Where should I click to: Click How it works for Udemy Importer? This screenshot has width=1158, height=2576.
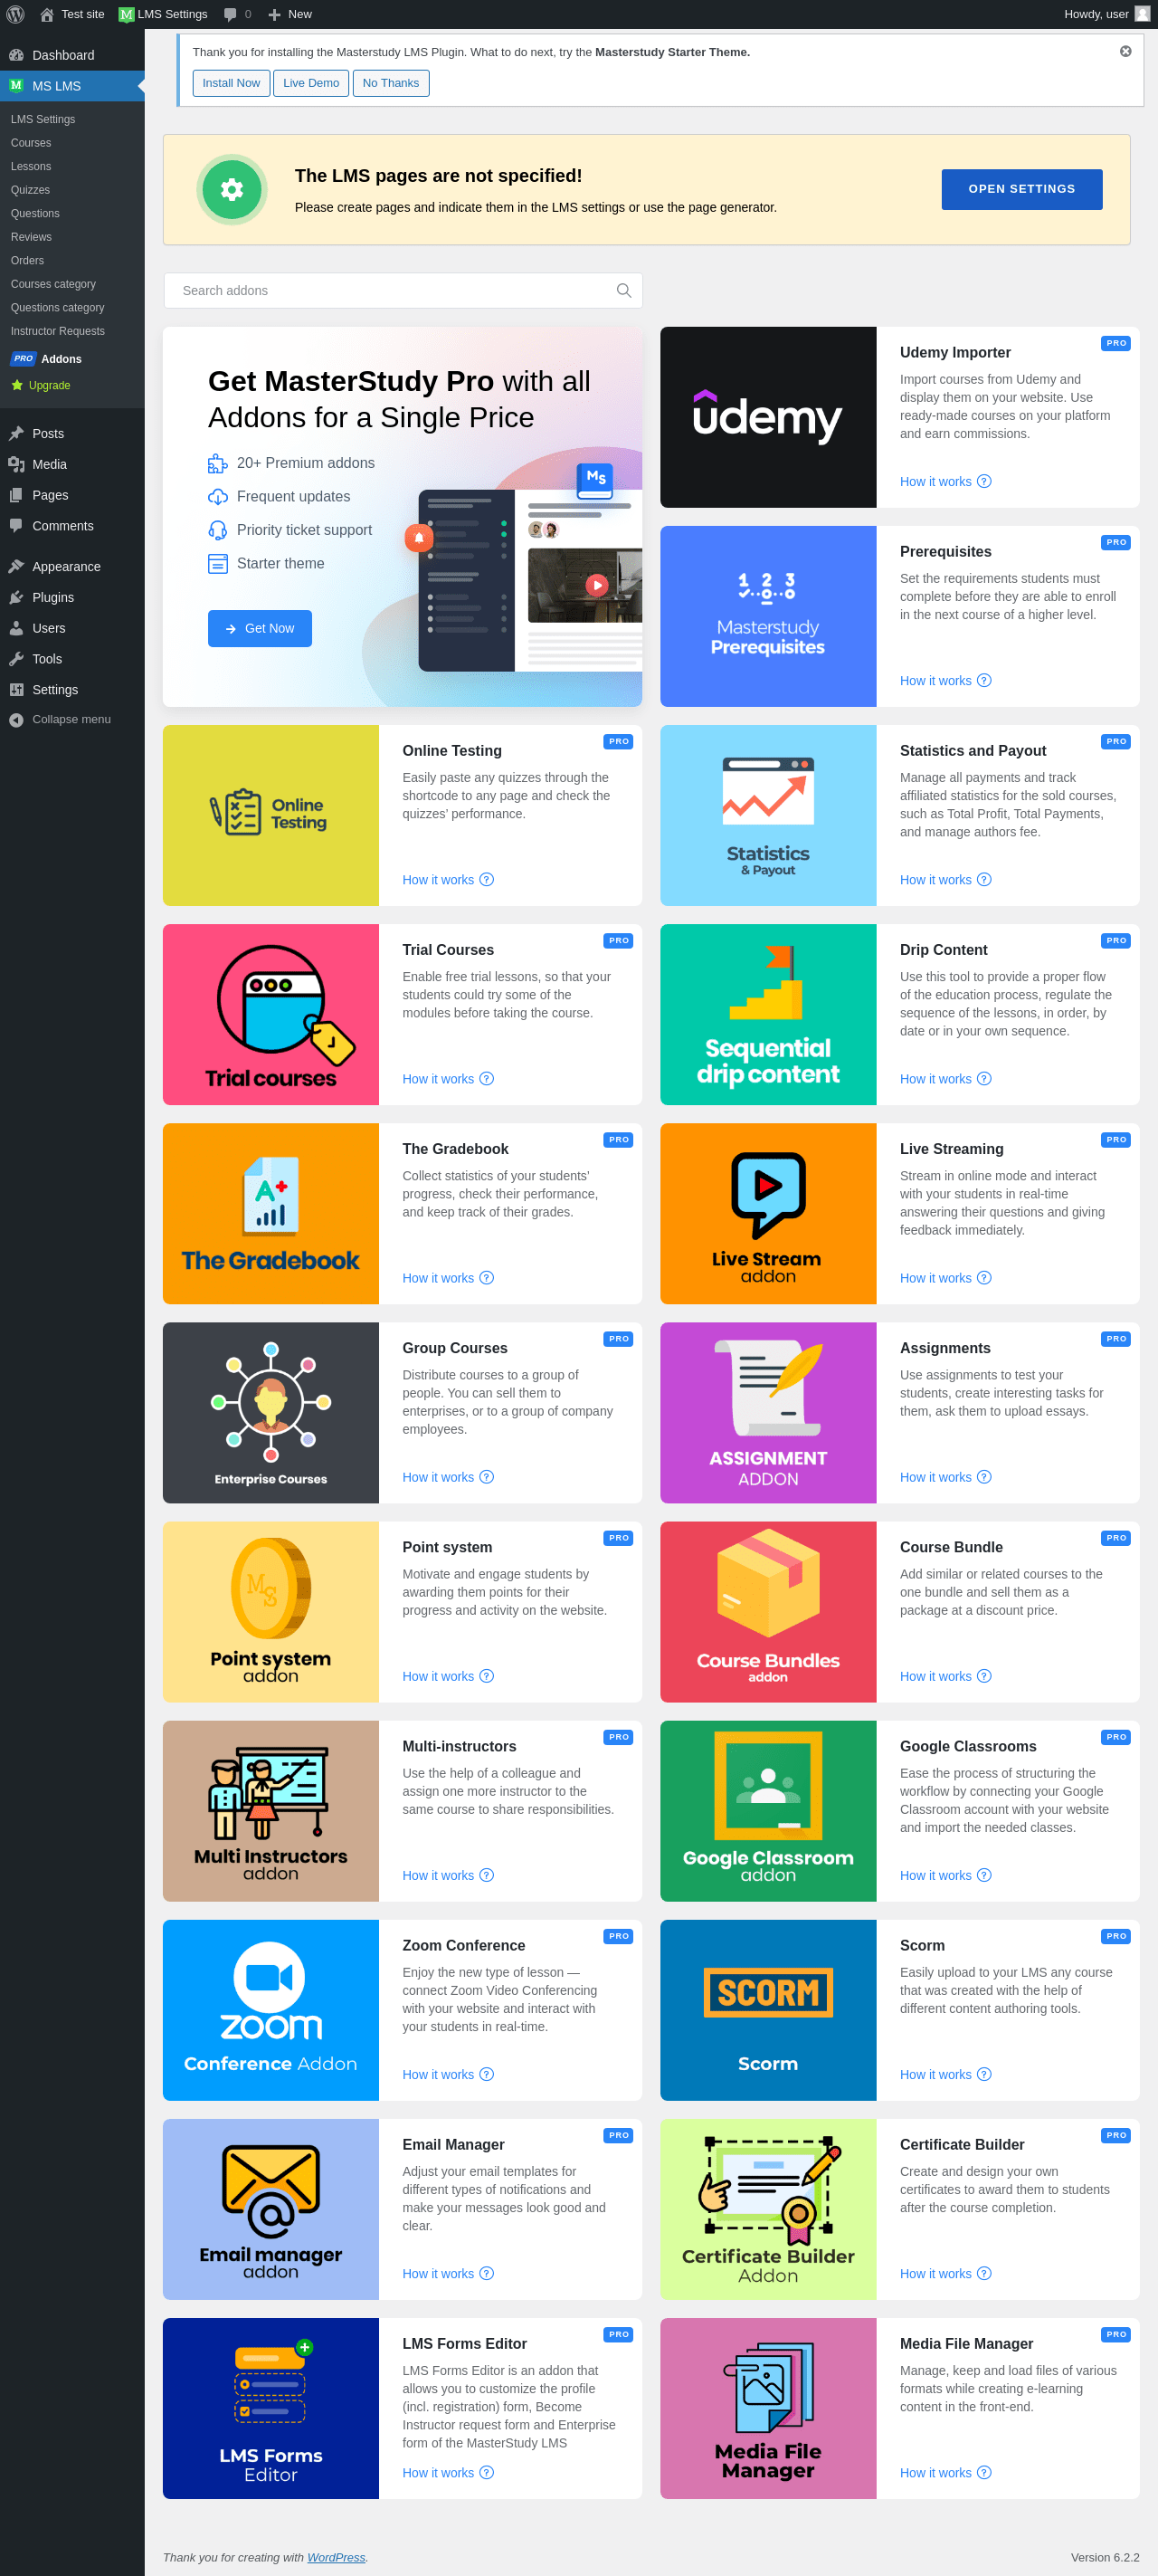coord(944,481)
